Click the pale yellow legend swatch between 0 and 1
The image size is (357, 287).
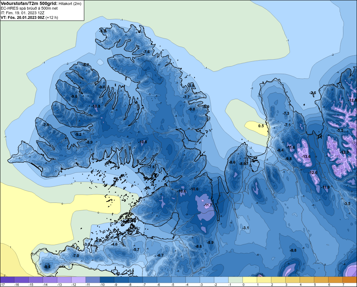[x=250, y=280]
